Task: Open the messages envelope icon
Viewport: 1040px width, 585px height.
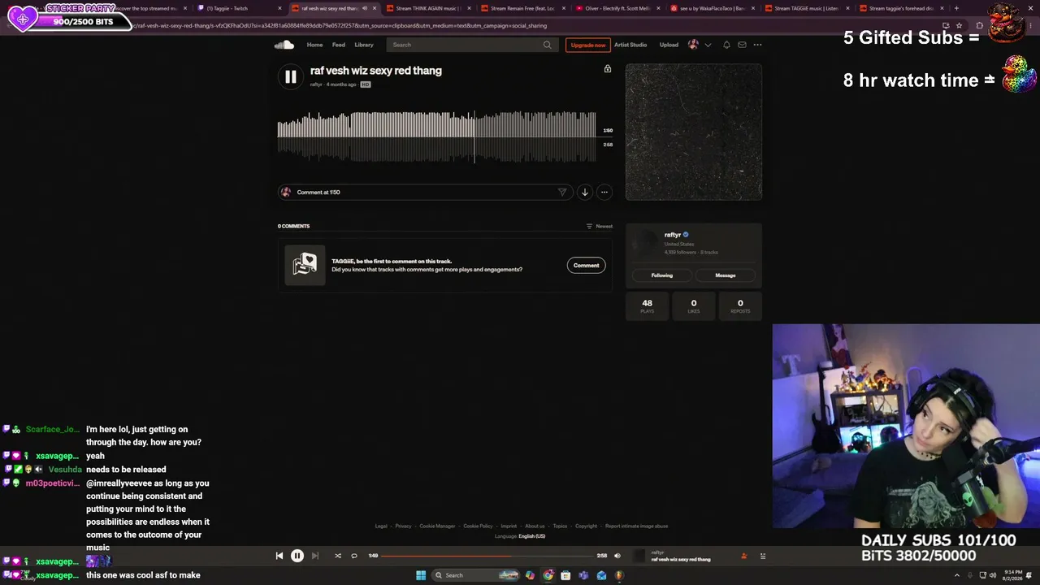Action: (x=742, y=45)
